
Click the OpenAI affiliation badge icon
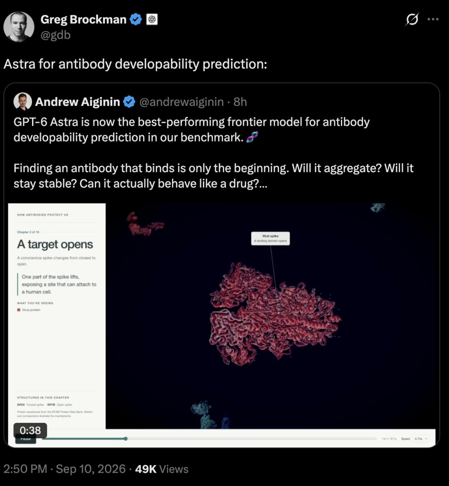pos(152,20)
